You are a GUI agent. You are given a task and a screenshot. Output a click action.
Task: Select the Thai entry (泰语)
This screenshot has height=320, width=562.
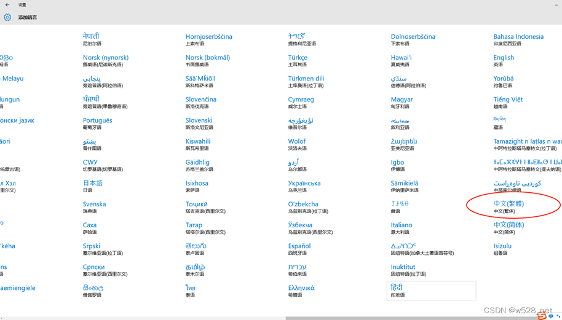point(191,291)
